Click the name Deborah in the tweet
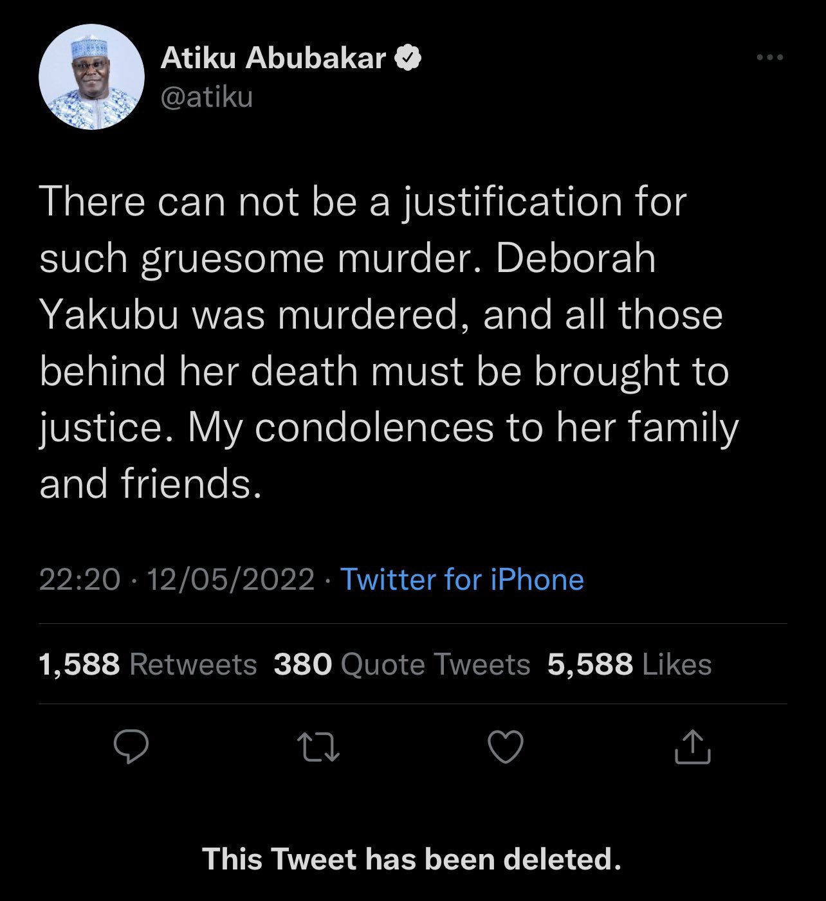Viewport: 826px width, 901px height. (576, 259)
